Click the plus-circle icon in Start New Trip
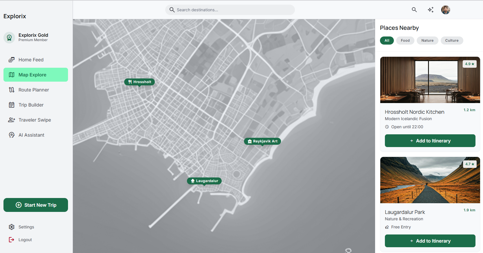The height and width of the screenshot is (253, 483). point(19,205)
